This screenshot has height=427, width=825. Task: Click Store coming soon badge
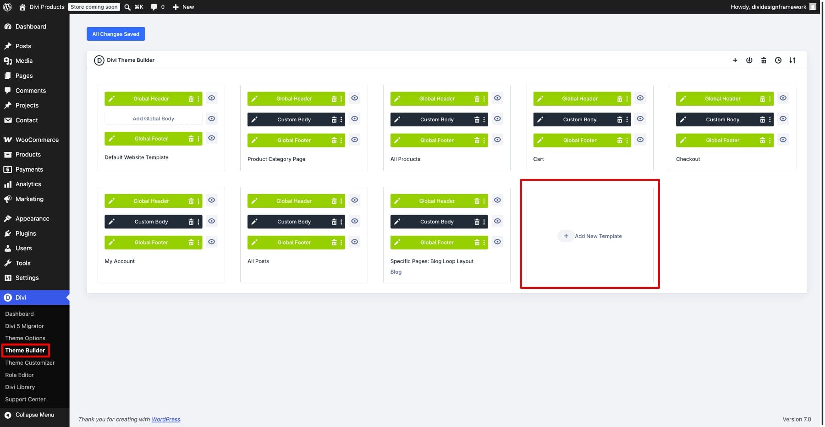coord(94,7)
